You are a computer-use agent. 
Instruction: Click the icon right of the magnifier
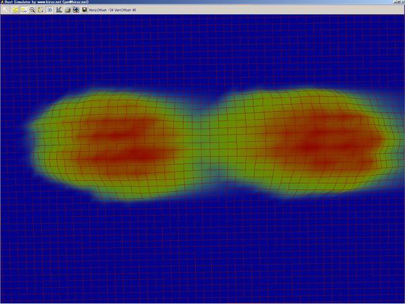coord(40,10)
